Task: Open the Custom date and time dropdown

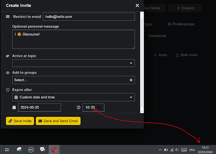Action: pos(74,97)
